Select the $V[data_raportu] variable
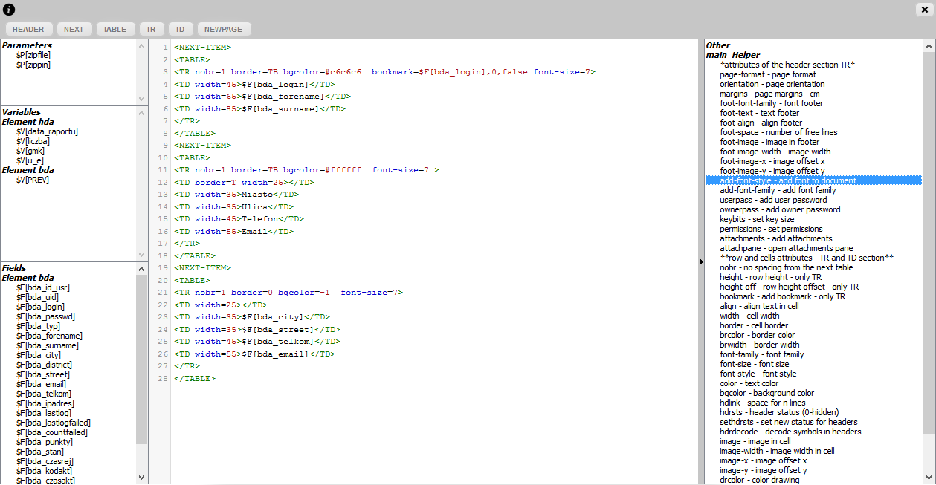 (47, 131)
